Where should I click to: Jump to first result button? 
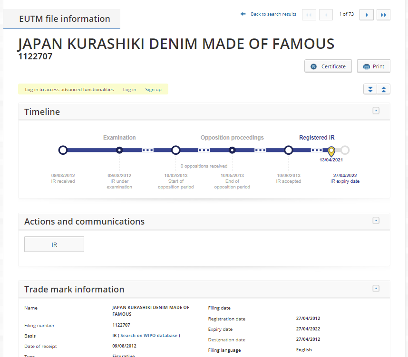click(x=309, y=15)
